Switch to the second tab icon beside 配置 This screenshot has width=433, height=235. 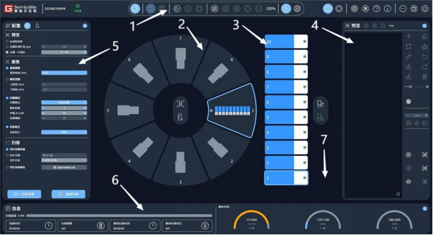(x=37, y=26)
